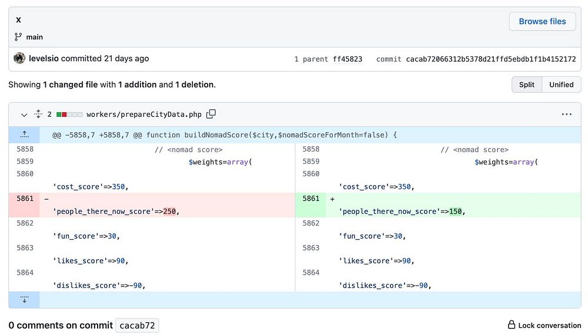Click the levelsio avatar image
This screenshot has width=588, height=336.
coord(19,59)
